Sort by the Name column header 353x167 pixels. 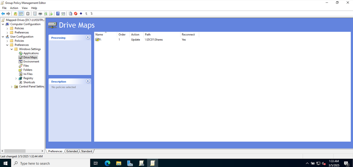coord(106,34)
